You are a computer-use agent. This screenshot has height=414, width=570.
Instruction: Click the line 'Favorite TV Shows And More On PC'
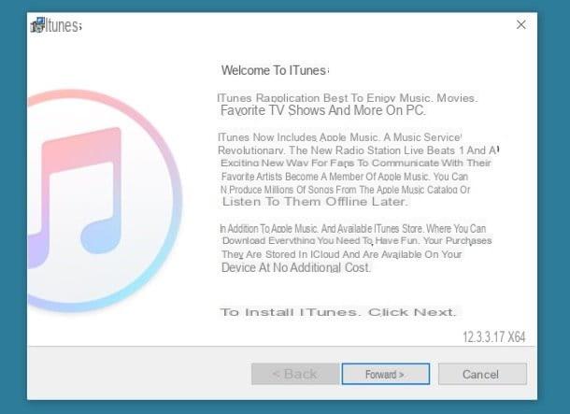point(322,110)
